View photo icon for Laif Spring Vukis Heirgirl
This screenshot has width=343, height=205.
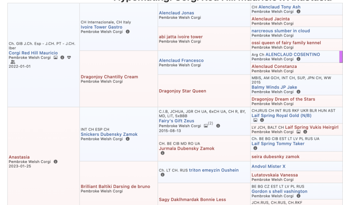[298, 132]
